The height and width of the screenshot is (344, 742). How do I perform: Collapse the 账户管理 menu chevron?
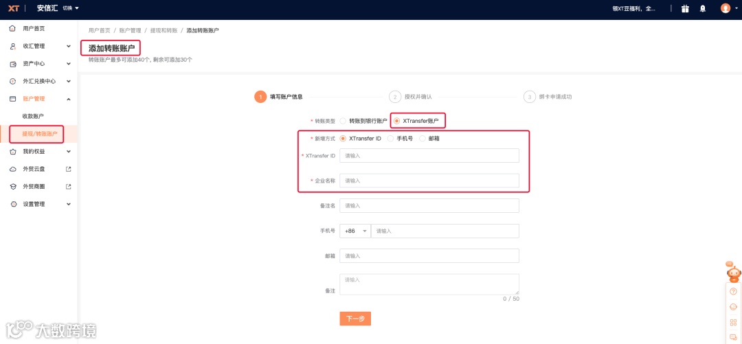69,98
